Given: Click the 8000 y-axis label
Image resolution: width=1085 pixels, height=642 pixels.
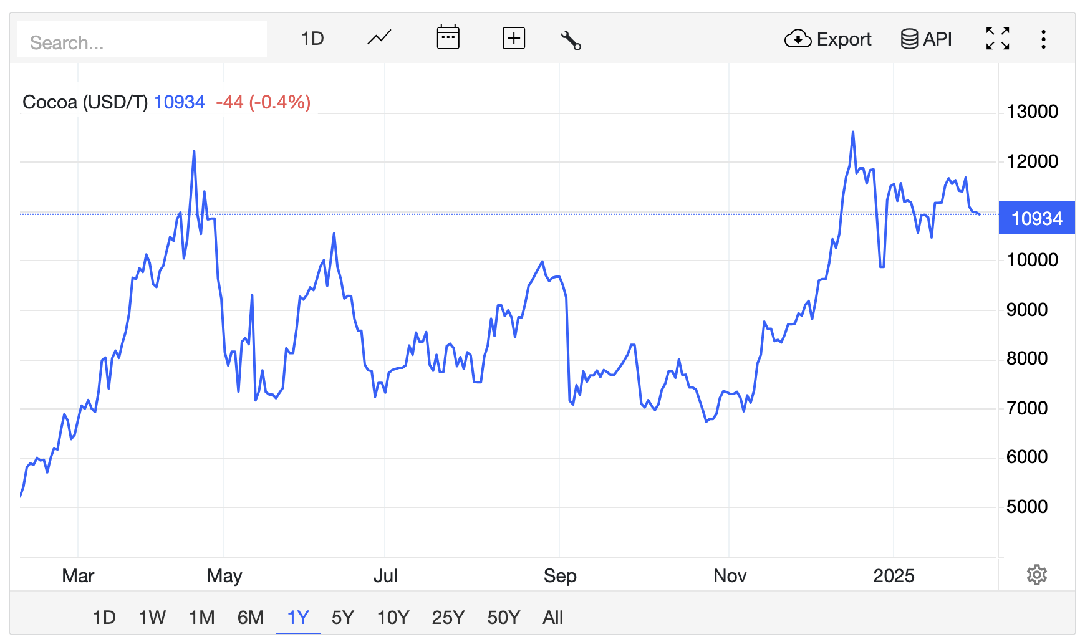Looking at the screenshot, I should (1027, 358).
